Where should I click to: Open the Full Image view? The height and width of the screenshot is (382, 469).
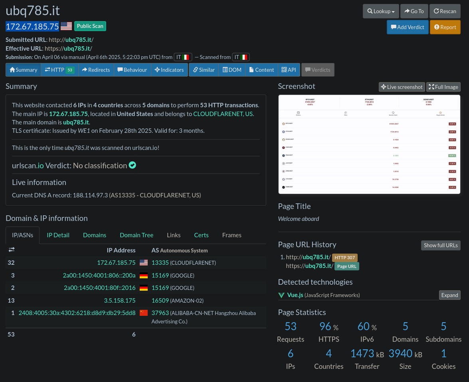click(x=443, y=87)
